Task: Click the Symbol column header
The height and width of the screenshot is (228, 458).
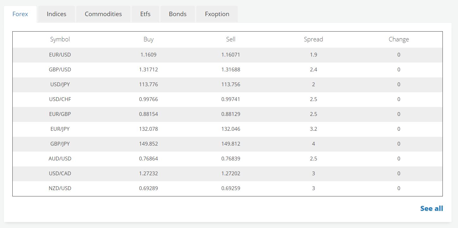Action: click(60, 39)
